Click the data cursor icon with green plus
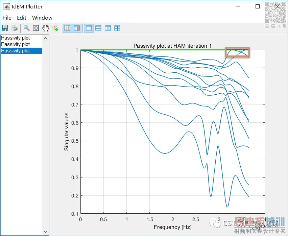Screen dimensions: 288x236 (55, 28)
